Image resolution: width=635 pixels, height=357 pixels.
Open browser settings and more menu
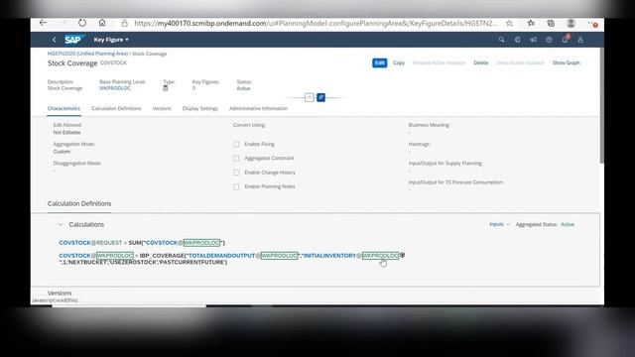click(593, 24)
